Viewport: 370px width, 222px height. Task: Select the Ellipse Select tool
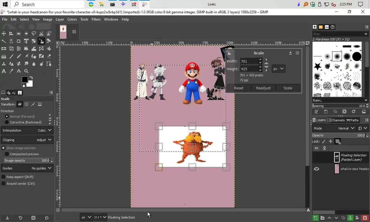coord(26,34)
